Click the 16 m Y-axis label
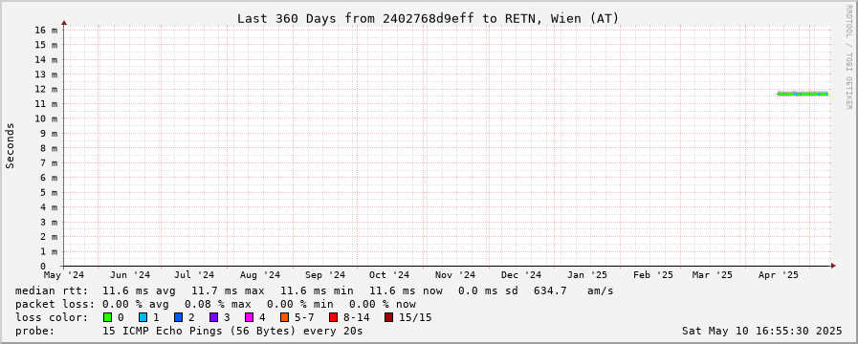The height and width of the screenshot is (344, 858). (x=47, y=30)
